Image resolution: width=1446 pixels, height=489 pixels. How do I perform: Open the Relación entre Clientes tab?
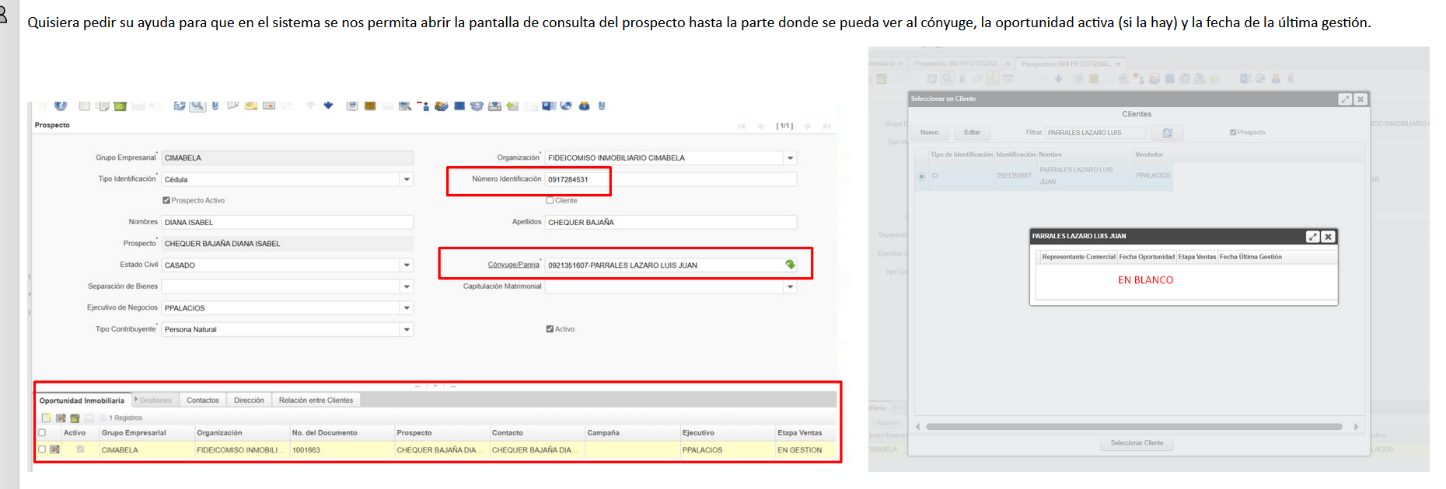pyautogui.click(x=316, y=401)
